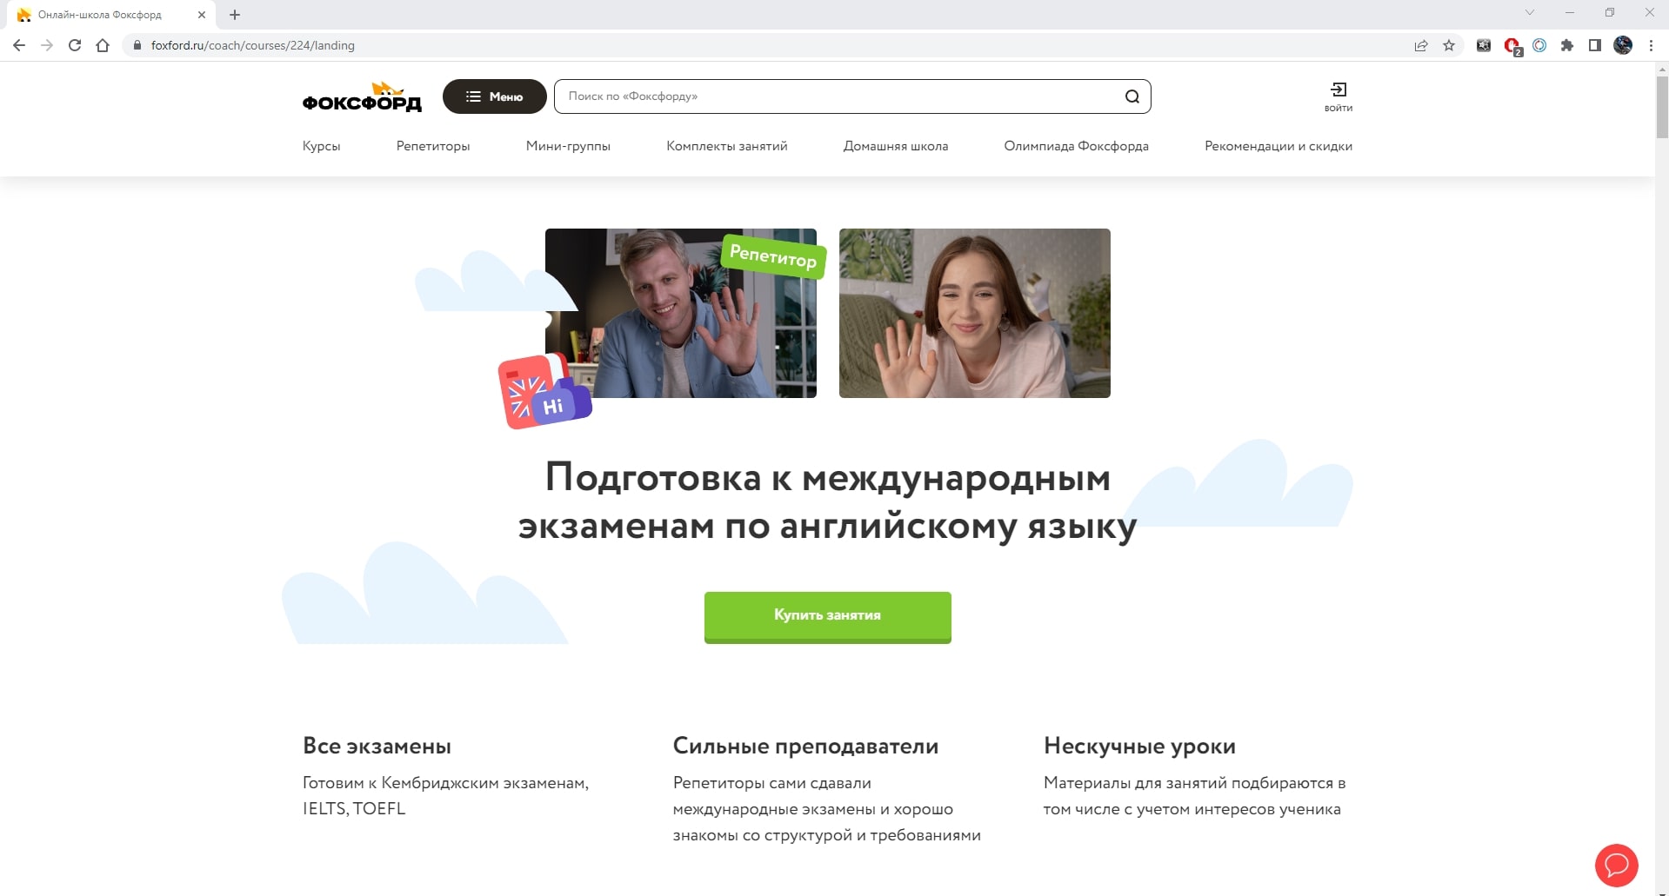Open the browser side panel icon
Image resolution: width=1669 pixels, height=896 pixels.
pyautogui.click(x=1595, y=45)
